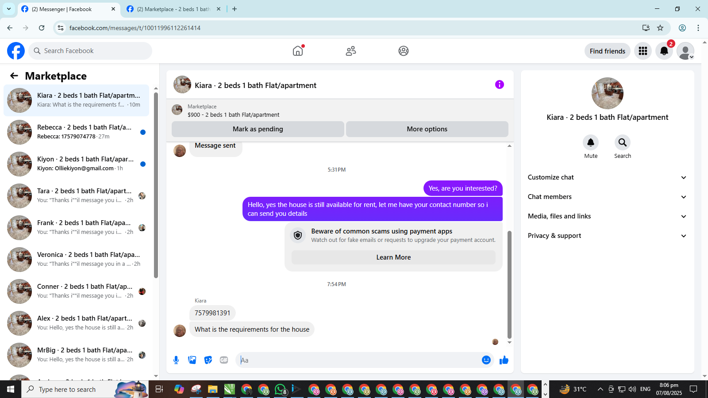Open the emoji picker smiley icon
Image resolution: width=708 pixels, height=398 pixels.
click(x=486, y=360)
